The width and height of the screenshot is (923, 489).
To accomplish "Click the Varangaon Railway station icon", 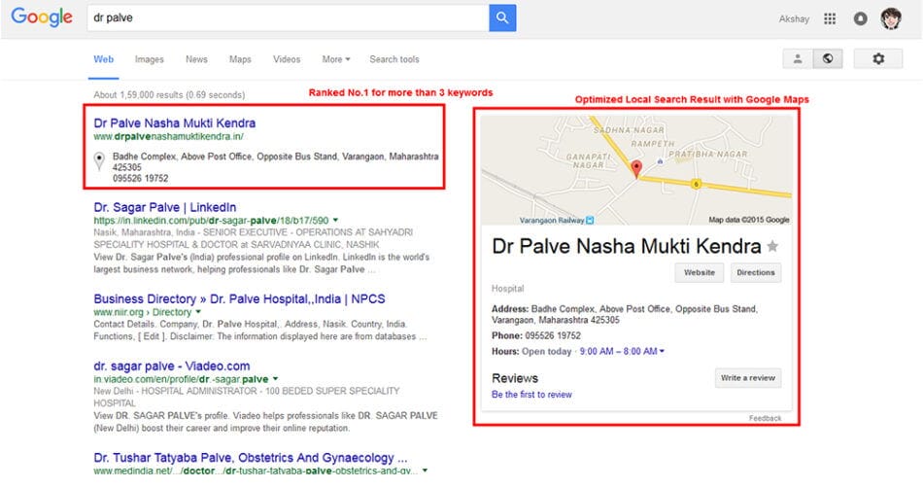I will pyautogui.click(x=590, y=221).
